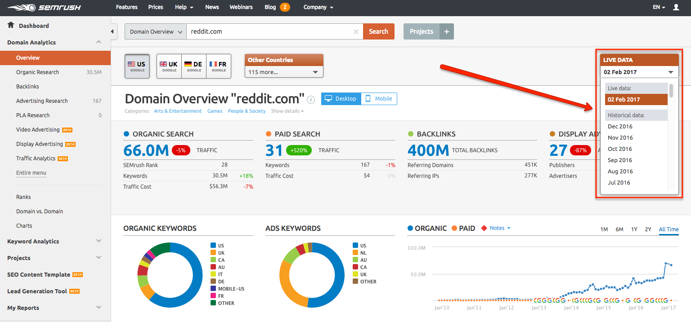This screenshot has width=691, height=322.
Task: Open the Notes dropdown on chart
Action: click(500, 228)
